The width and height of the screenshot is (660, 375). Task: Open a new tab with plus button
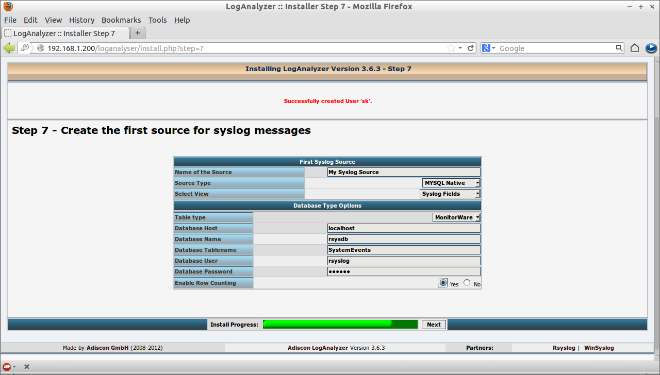point(137,33)
